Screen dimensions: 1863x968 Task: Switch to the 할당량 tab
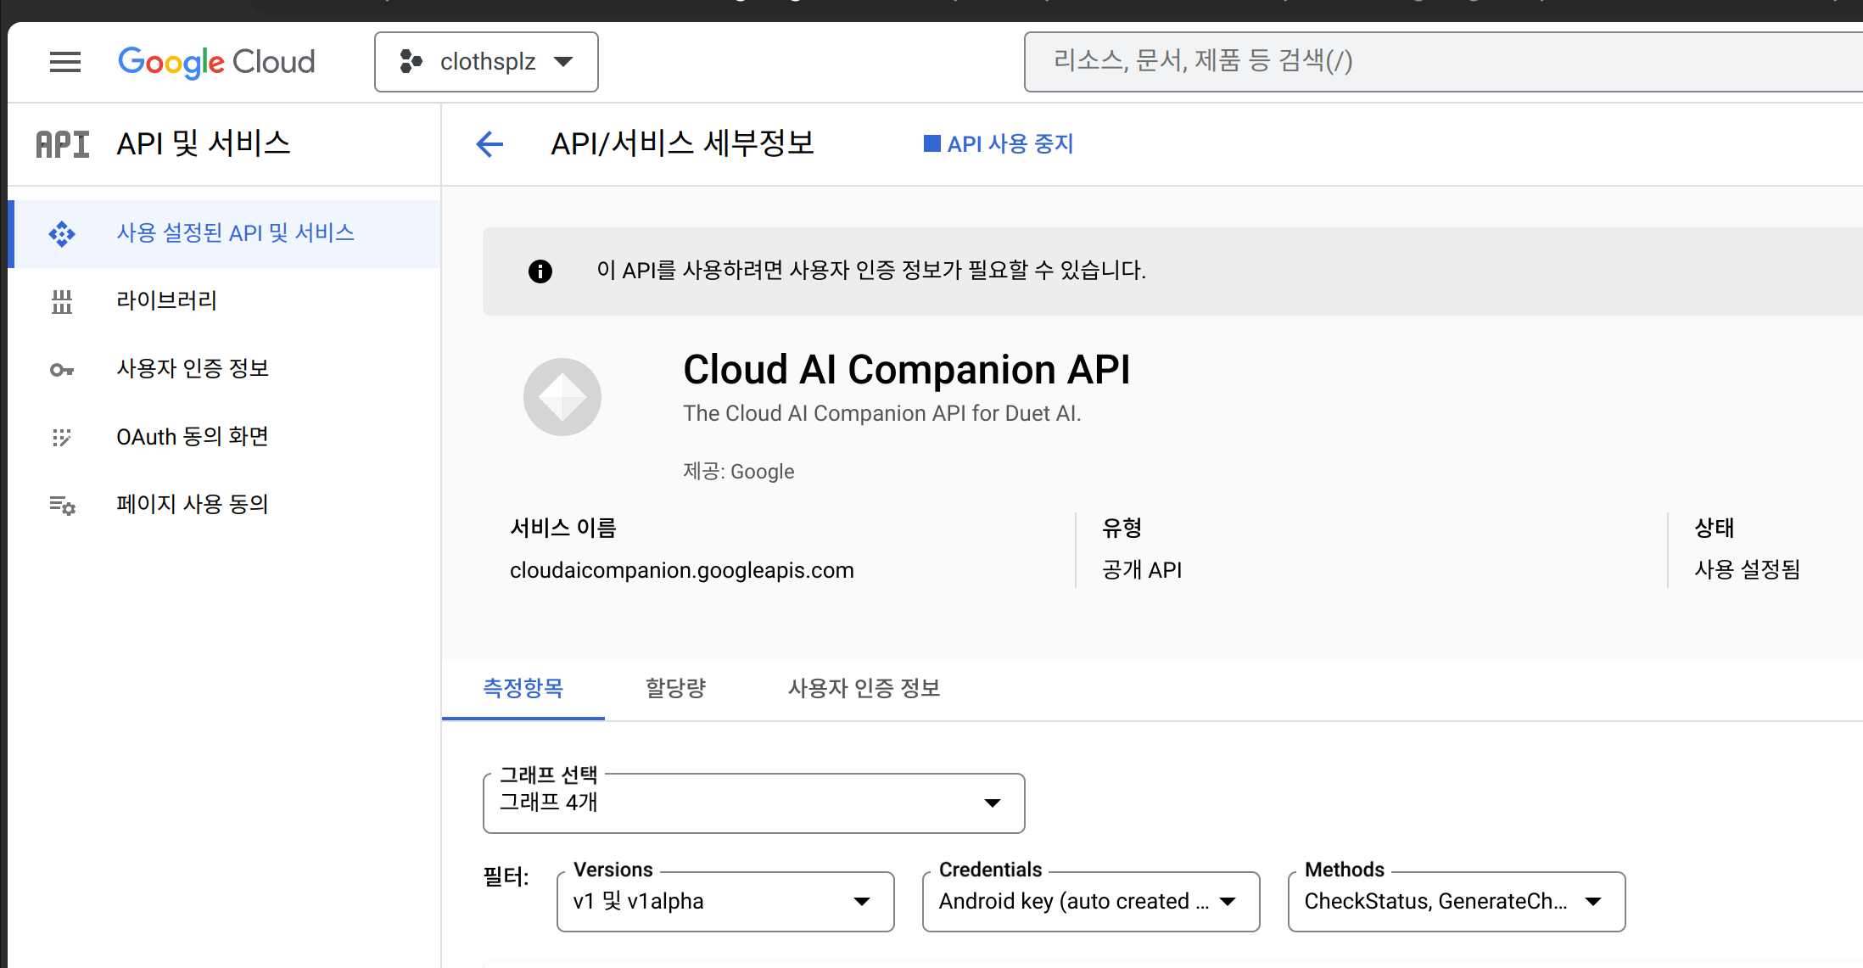tap(675, 688)
